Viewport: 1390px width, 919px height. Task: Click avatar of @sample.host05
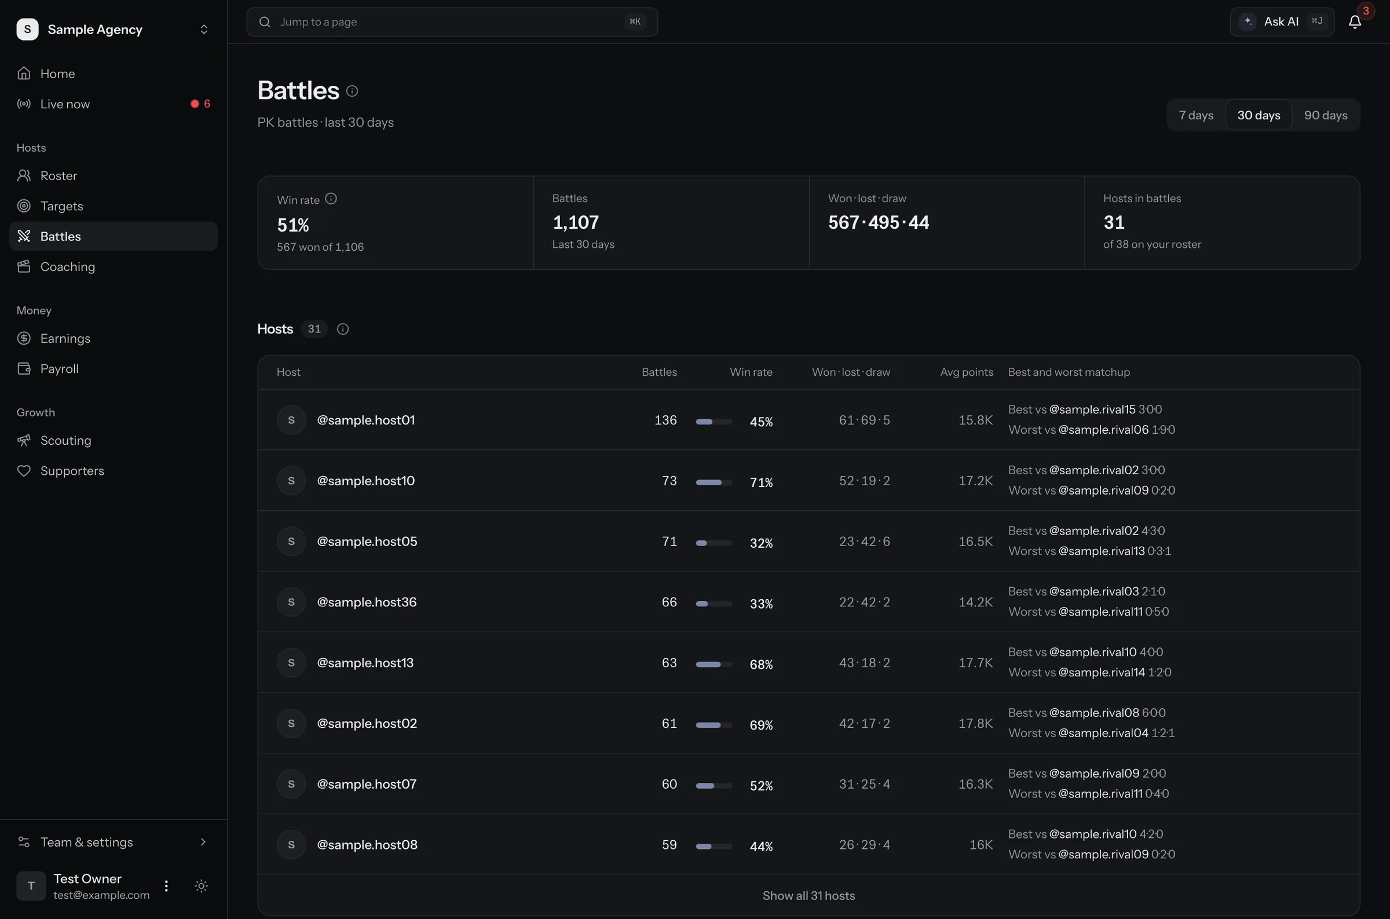coord(291,541)
